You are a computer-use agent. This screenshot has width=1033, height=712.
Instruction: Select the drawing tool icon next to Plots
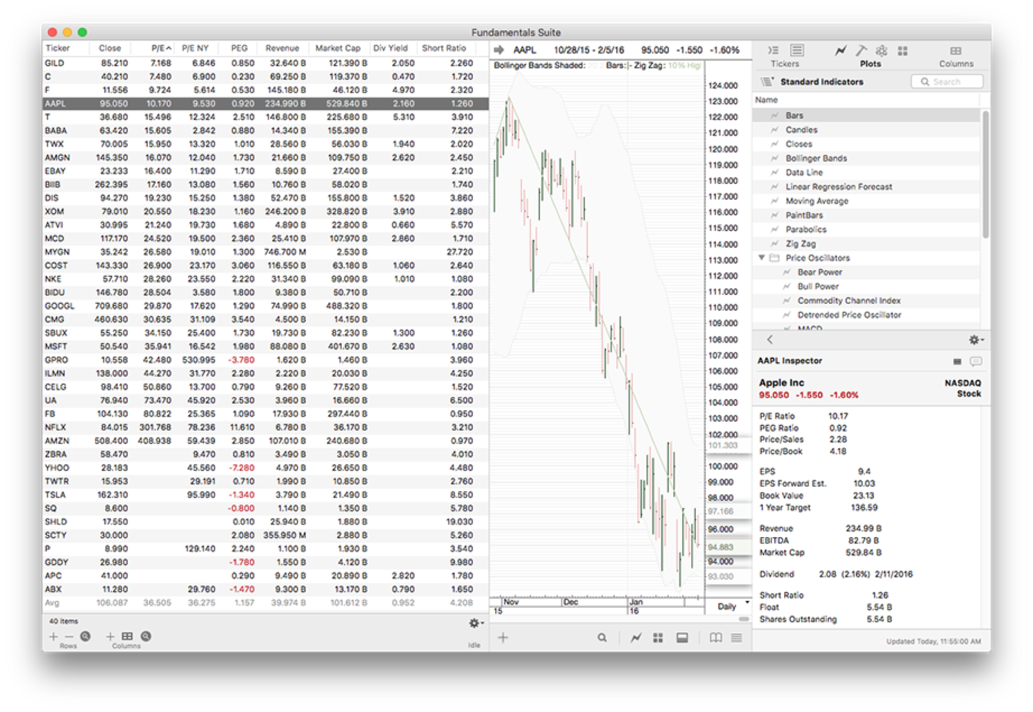tap(861, 50)
